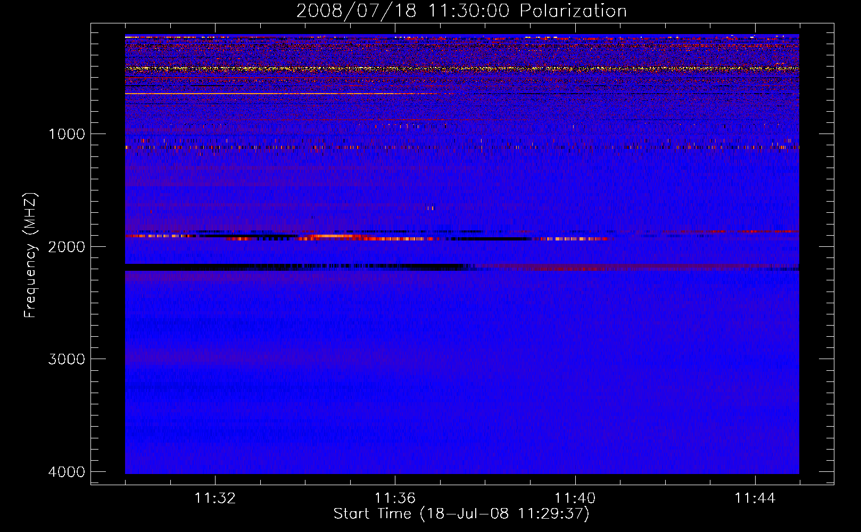
Task: Click the 11:32 time tick label
Action: pos(215,498)
